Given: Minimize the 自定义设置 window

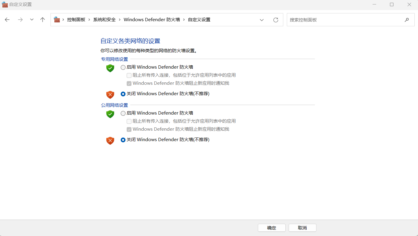Looking at the screenshot, I should point(374,4).
